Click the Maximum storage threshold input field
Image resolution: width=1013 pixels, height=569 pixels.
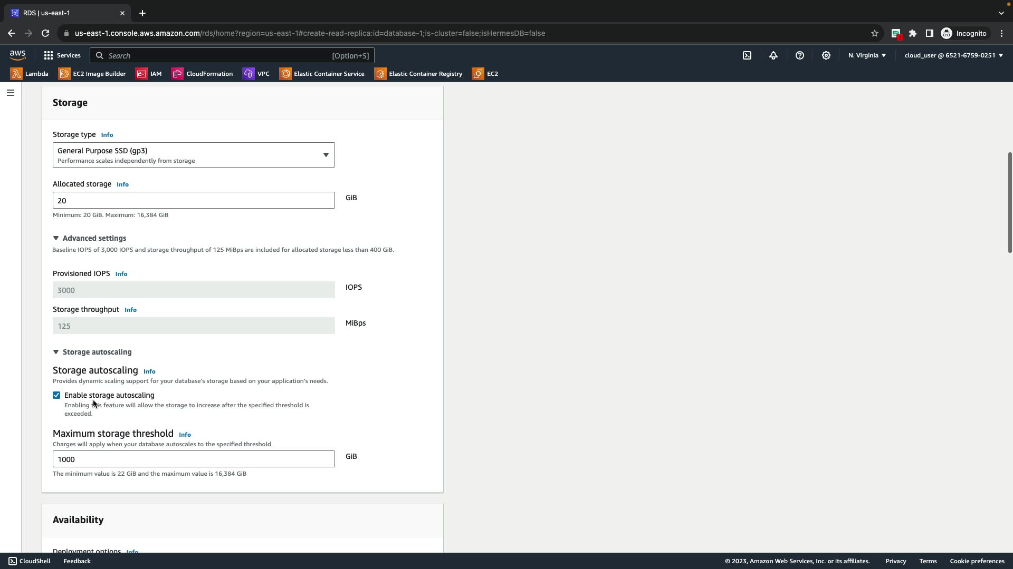(x=193, y=459)
